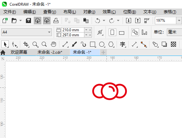Click the page width 210.0 mm field
The height and width of the screenshot is (138, 182).
(x=73, y=30)
